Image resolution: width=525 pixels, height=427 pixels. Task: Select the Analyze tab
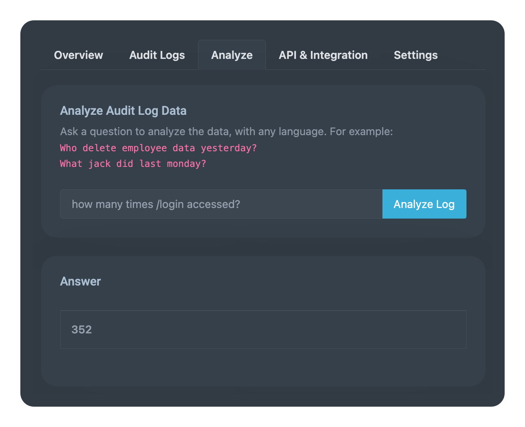[x=232, y=55]
